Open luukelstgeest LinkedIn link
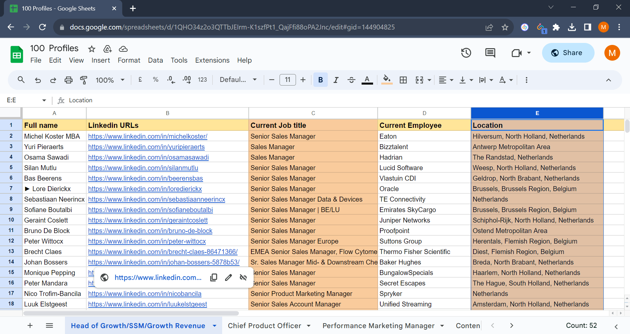 pyautogui.click(x=148, y=304)
